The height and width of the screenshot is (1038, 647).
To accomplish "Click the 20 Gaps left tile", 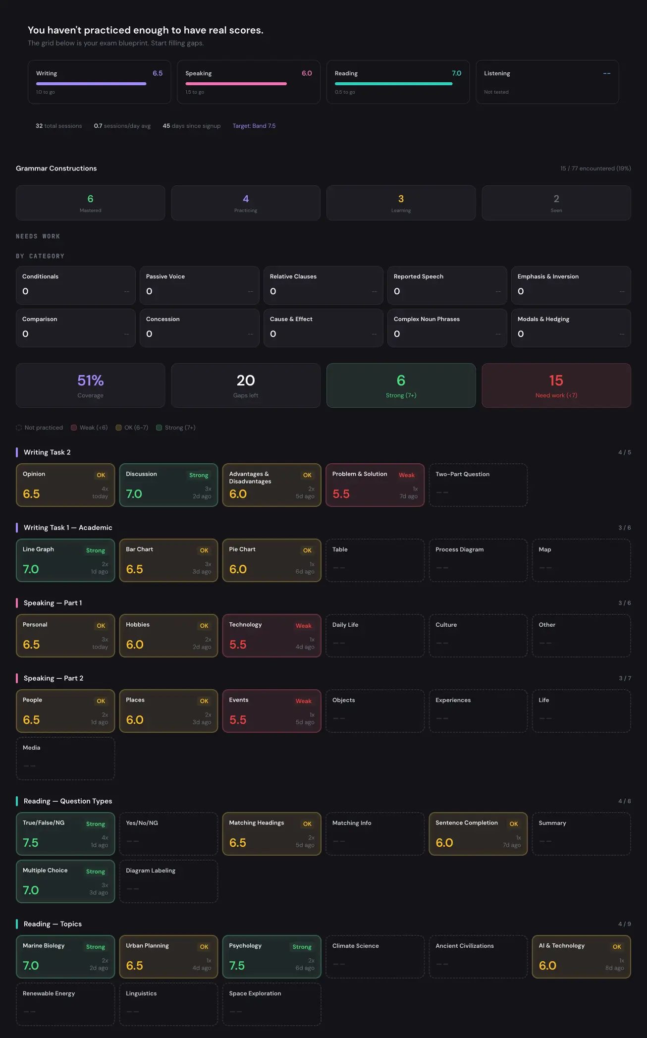I will pos(246,385).
